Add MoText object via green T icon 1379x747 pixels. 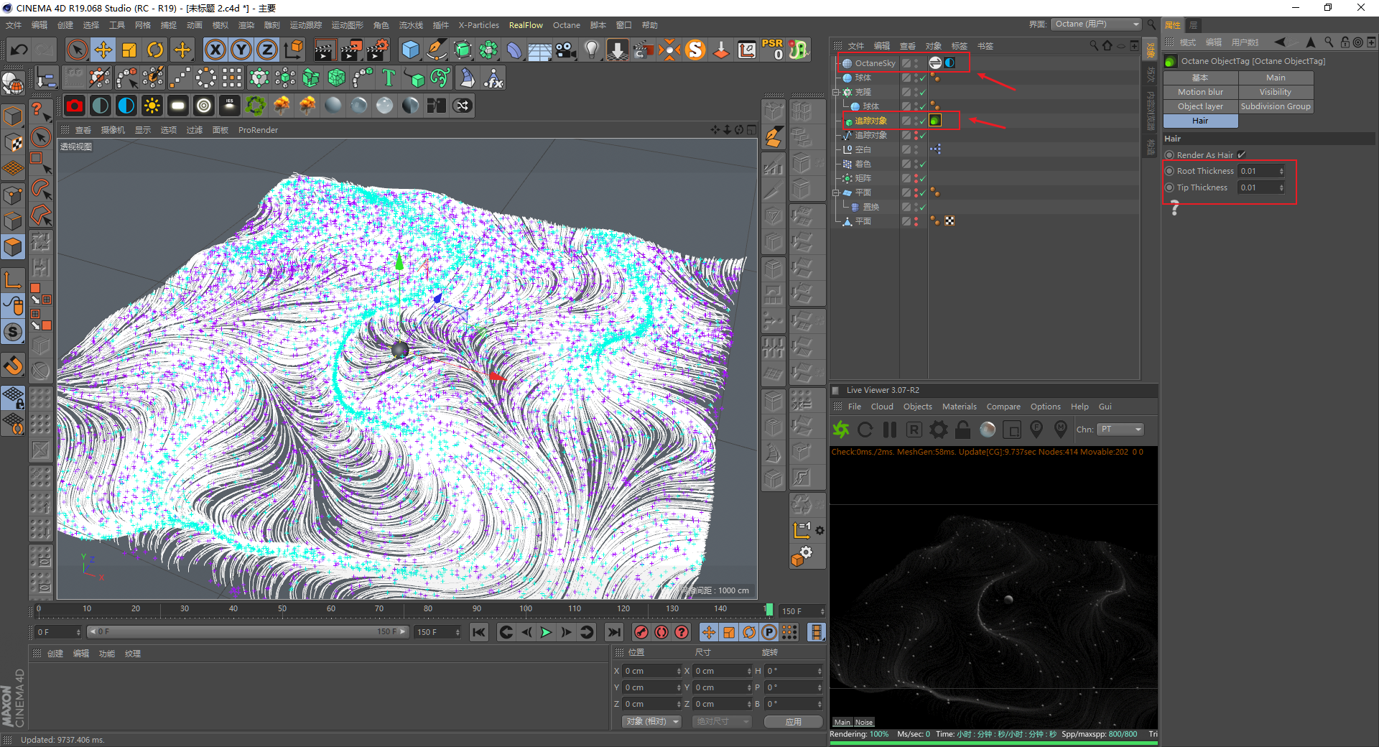click(x=389, y=78)
